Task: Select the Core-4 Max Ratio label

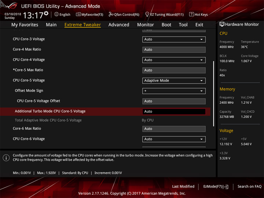Action: point(27,49)
